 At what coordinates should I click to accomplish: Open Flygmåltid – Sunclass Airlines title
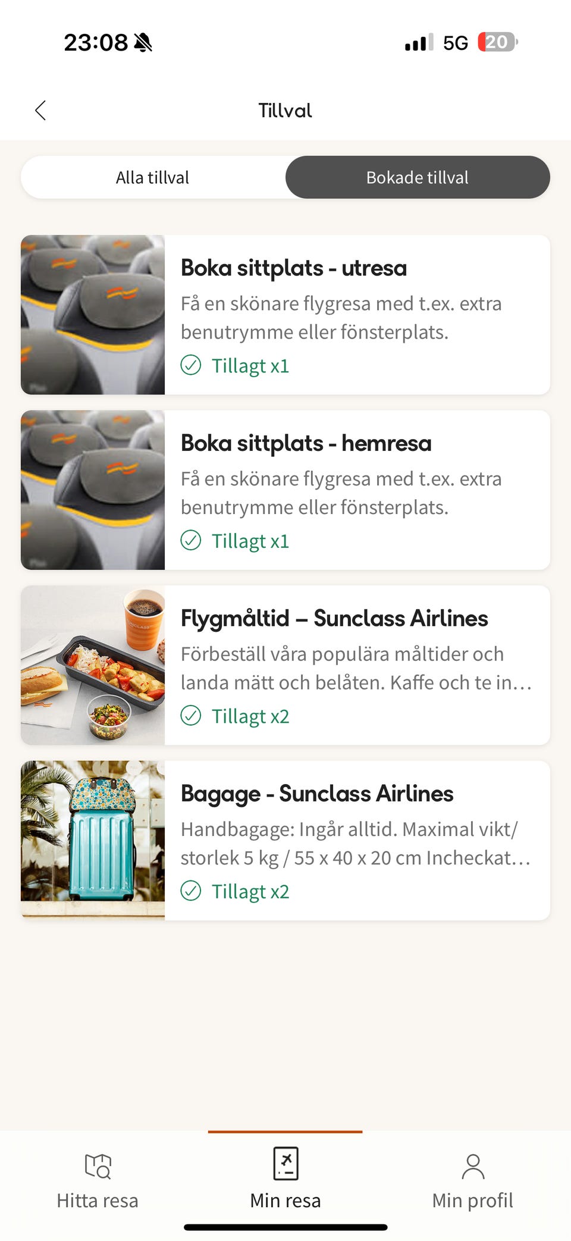tap(334, 619)
